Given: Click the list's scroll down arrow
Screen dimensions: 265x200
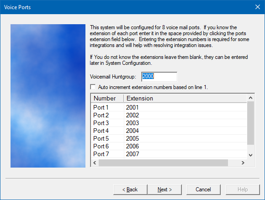Looking at the screenshot, I should pos(251,155).
